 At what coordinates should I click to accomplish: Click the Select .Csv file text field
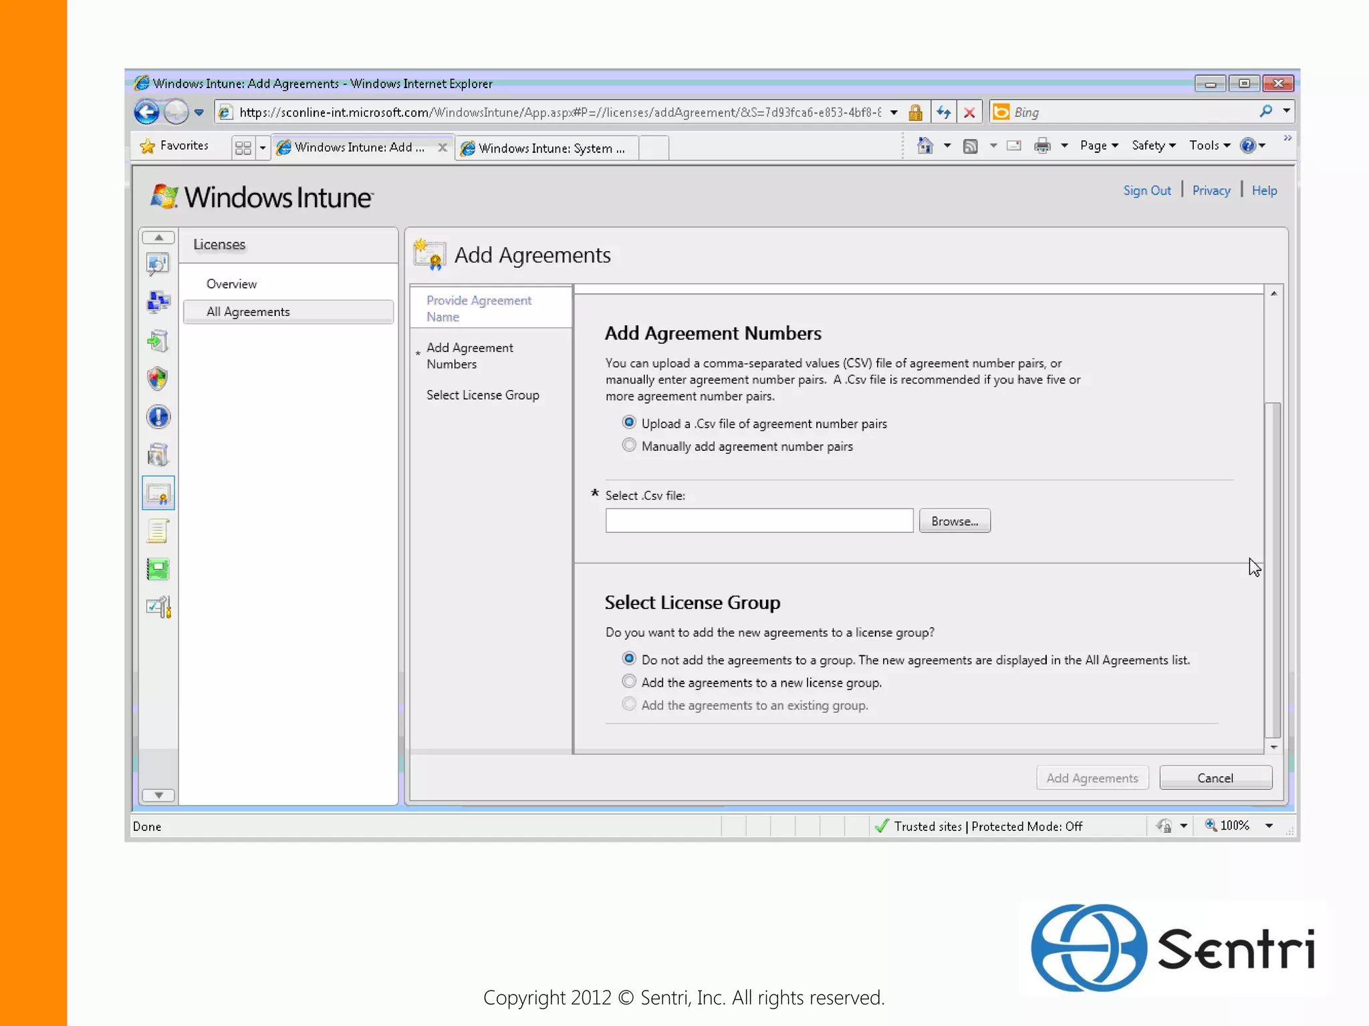[759, 521]
